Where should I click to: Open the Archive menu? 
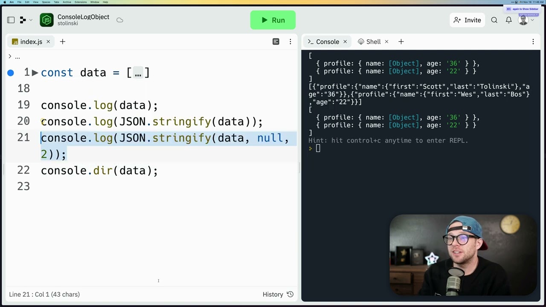pyautogui.click(x=67, y=2)
